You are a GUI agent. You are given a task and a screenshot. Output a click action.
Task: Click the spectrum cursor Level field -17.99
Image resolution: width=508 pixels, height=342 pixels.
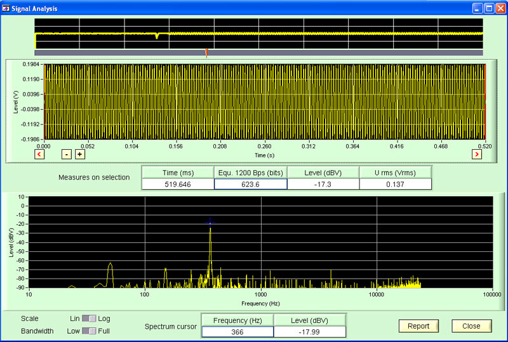click(x=309, y=332)
